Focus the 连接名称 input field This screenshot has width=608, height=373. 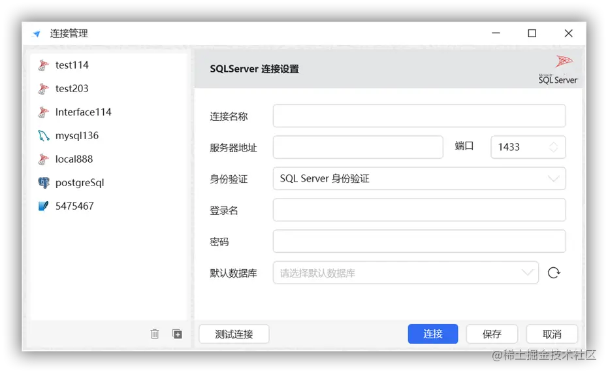click(x=419, y=116)
